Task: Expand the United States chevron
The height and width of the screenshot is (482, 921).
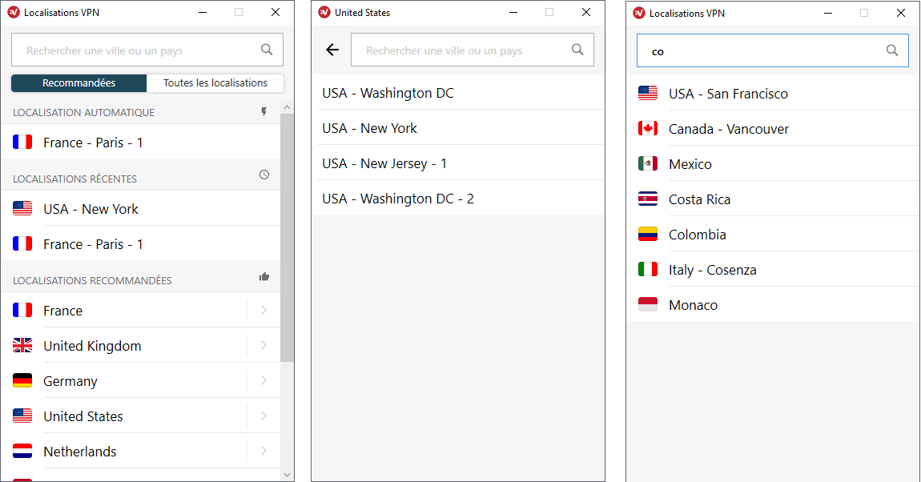Action: point(263,416)
